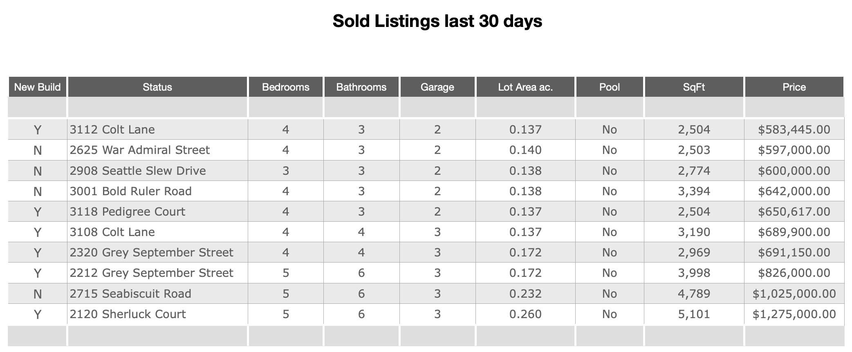Select the Status column header
This screenshot has width=852, height=352.
coord(157,87)
